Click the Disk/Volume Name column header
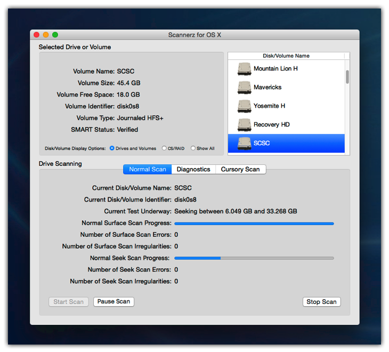 click(x=286, y=56)
